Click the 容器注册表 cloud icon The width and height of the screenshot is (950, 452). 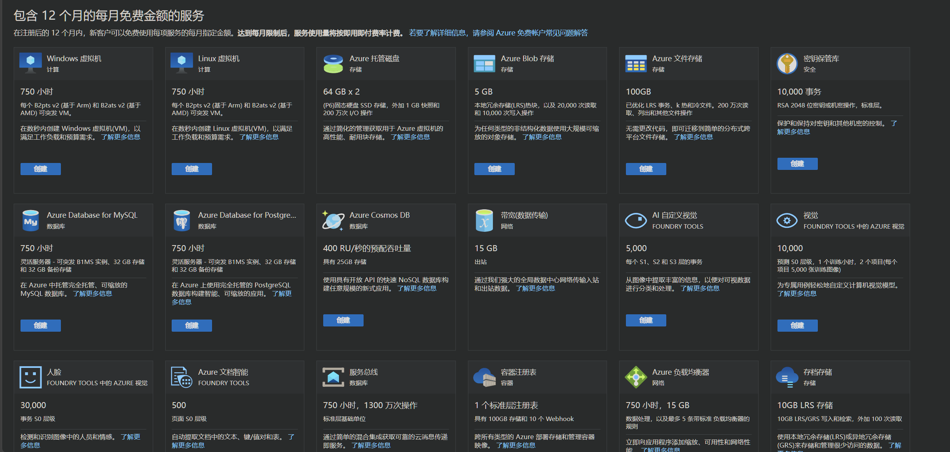tap(484, 377)
